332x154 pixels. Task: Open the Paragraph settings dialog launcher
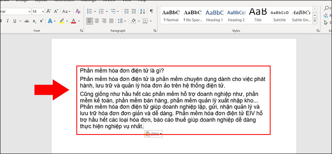pyautogui.click(x=155, y=31)
